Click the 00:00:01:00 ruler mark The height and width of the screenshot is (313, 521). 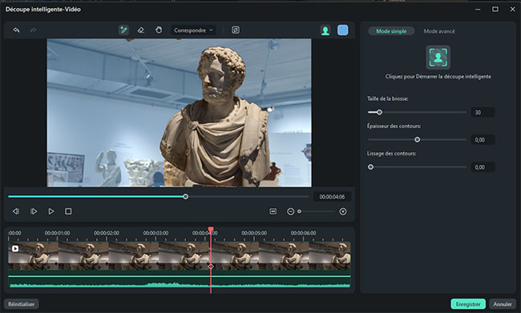coord(57,233)
